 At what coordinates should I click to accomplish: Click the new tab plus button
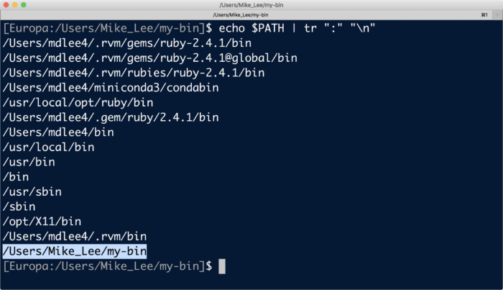coord(497,15)
